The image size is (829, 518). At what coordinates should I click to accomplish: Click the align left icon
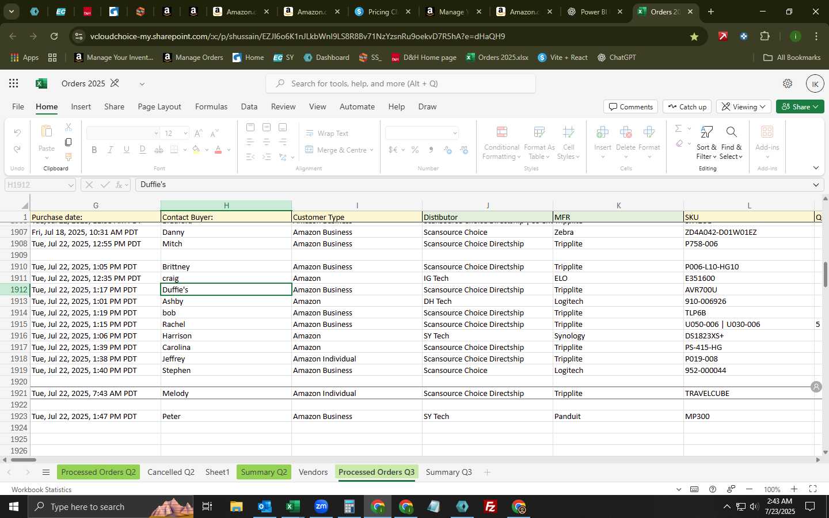(250, 142)
